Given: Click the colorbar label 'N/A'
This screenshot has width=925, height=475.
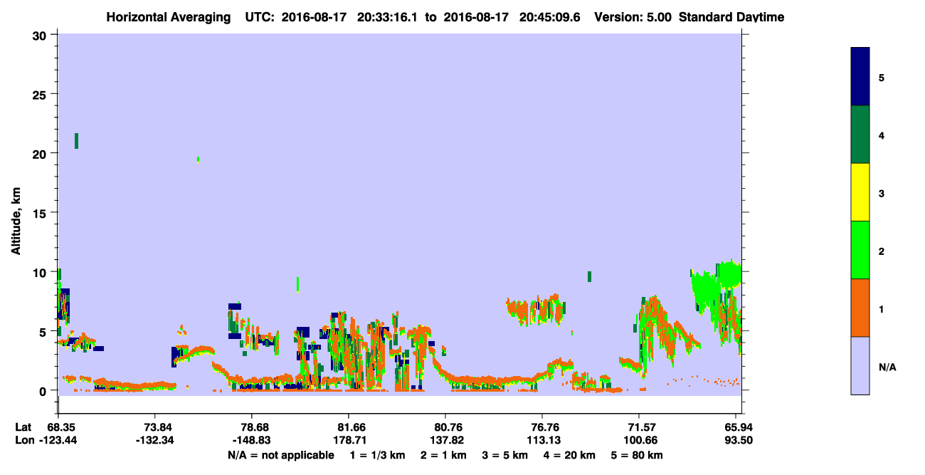Looking at the screenshot, I should pyautogui.click(x=887, y=367).
